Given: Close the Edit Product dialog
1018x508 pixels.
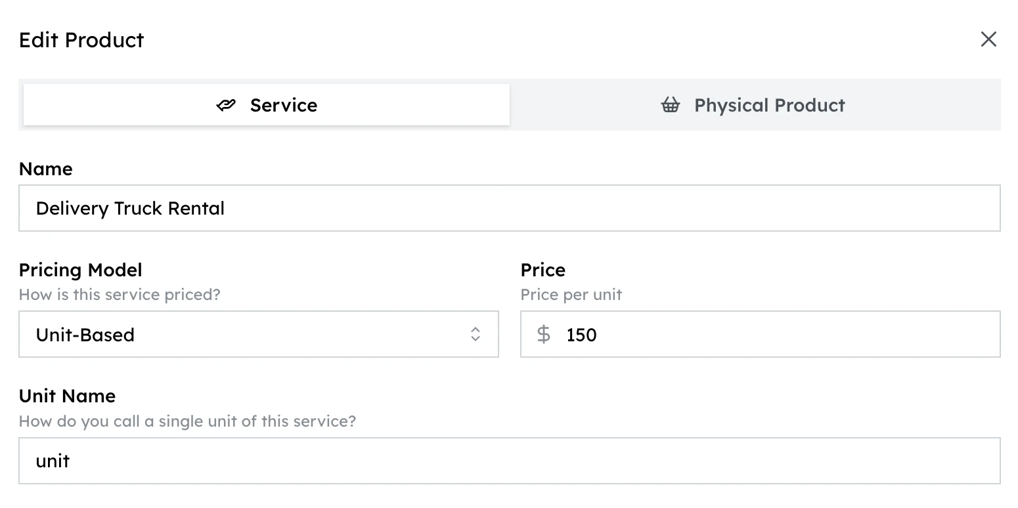Looking at the screenshot, I should click(x=988, y=39).
